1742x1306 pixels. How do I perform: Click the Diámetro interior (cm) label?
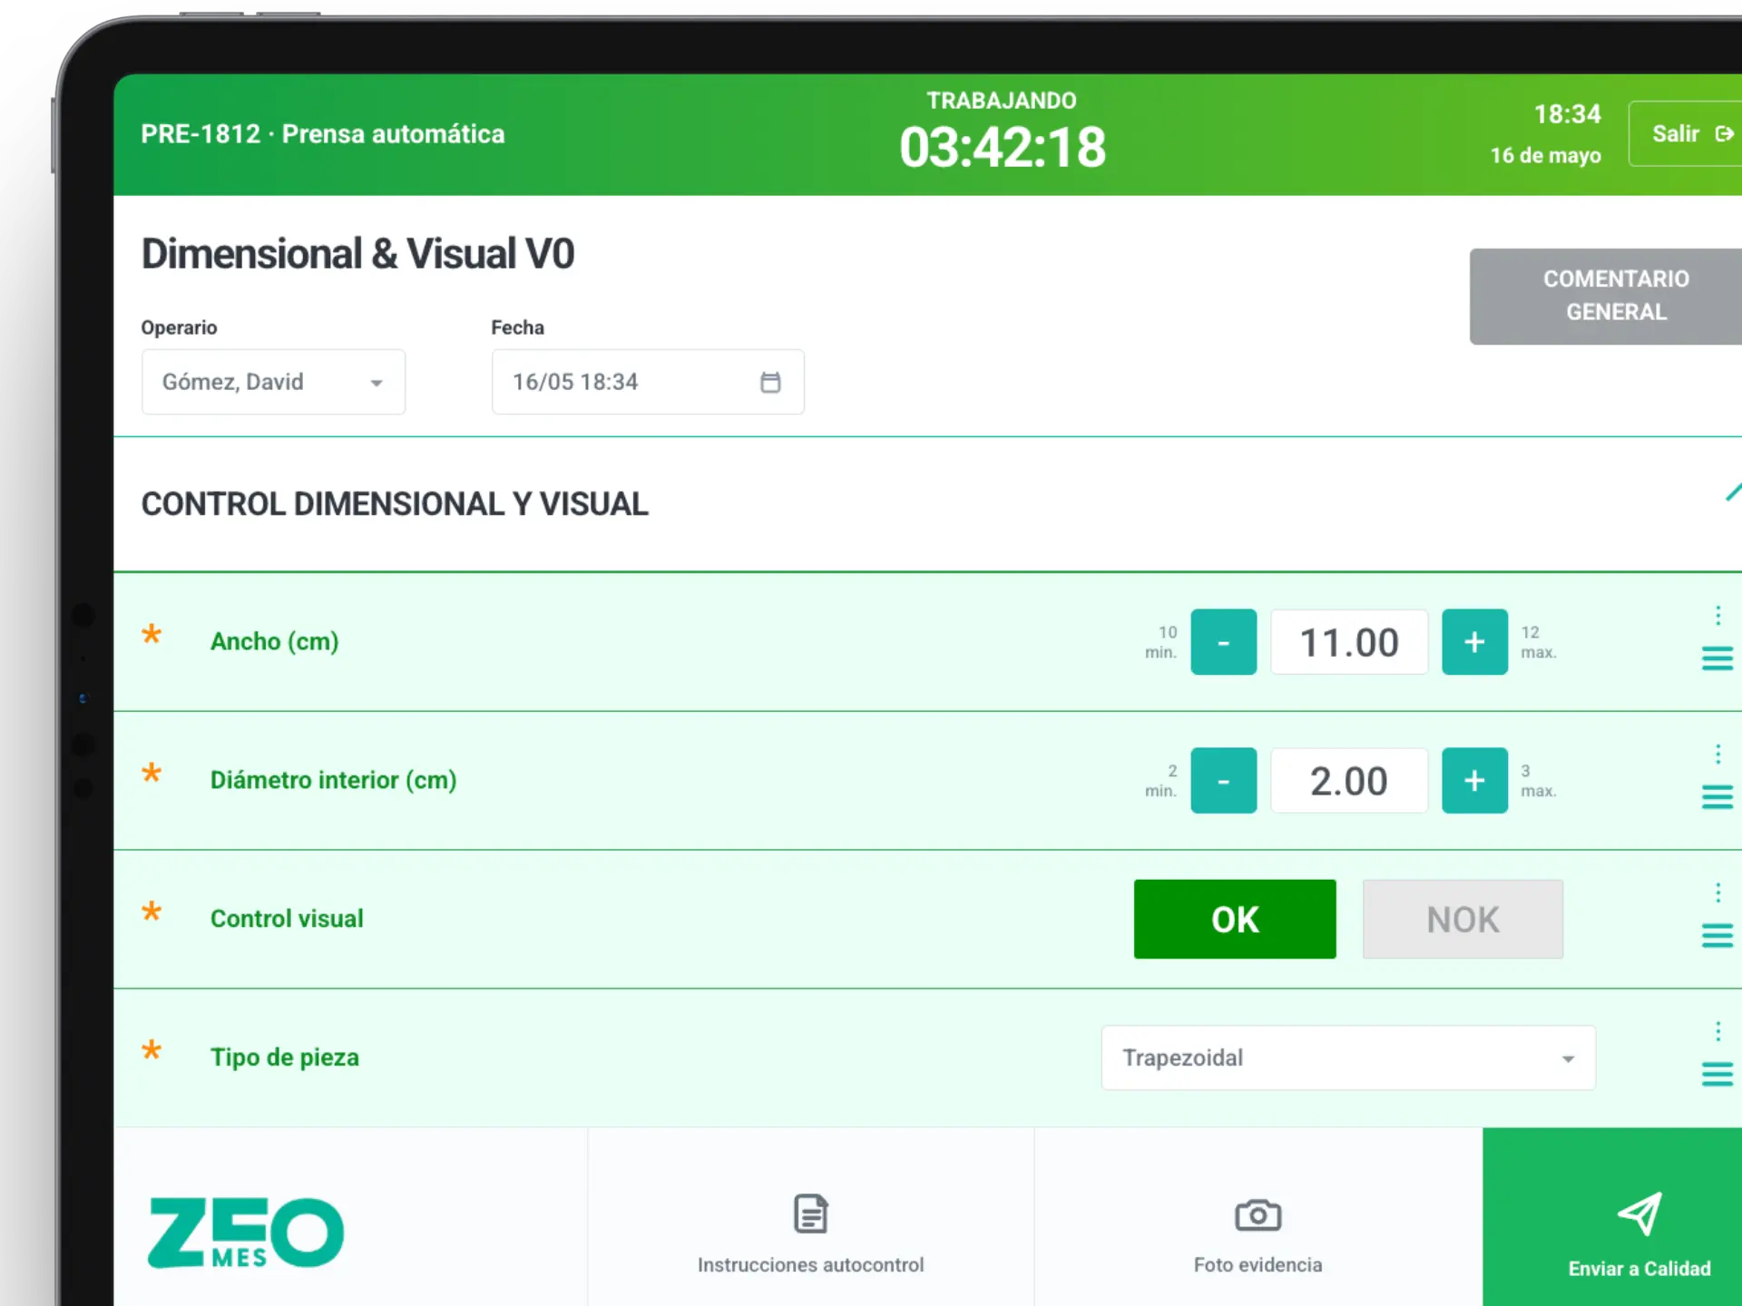(333, 780)
